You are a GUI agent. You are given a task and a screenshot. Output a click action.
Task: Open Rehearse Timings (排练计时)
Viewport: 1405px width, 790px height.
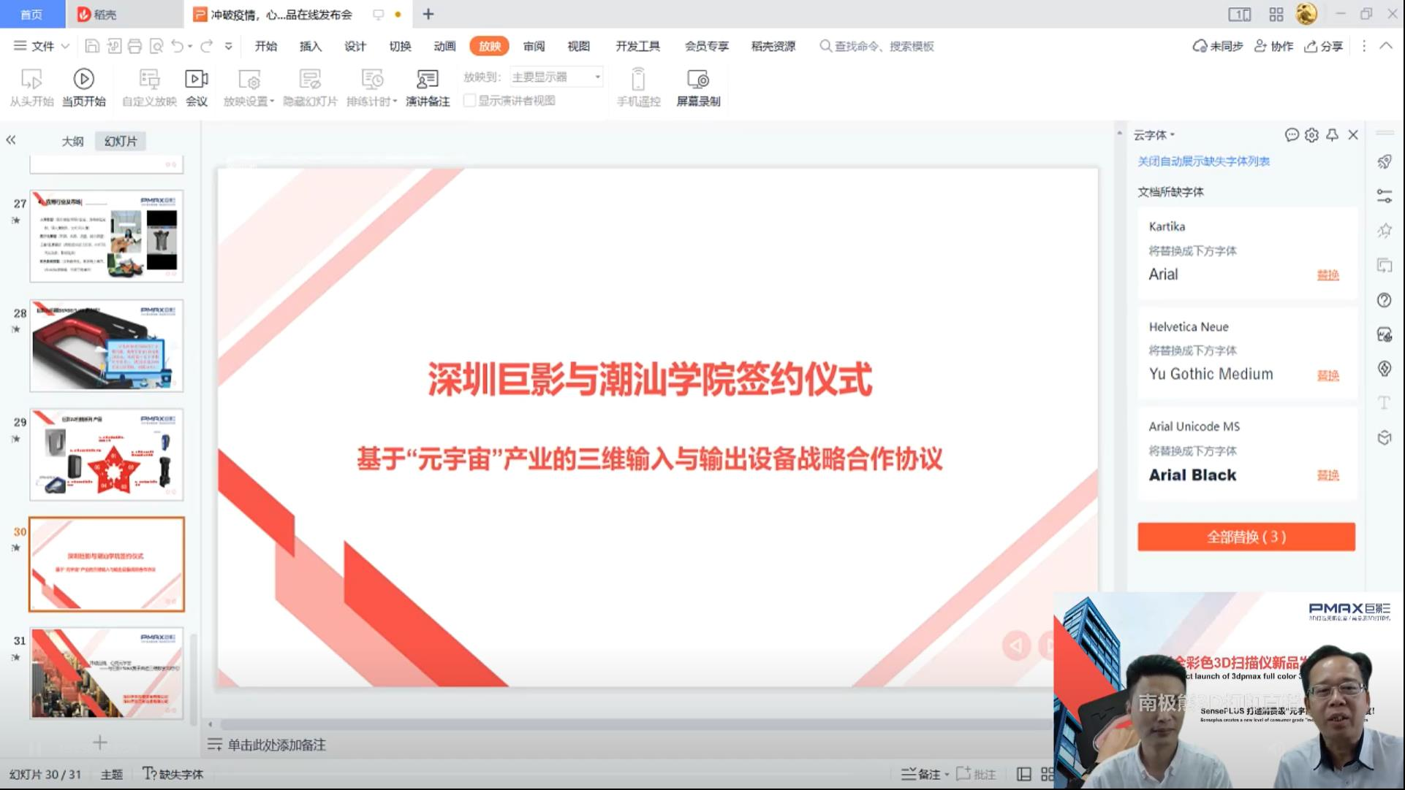click(371, 88)
